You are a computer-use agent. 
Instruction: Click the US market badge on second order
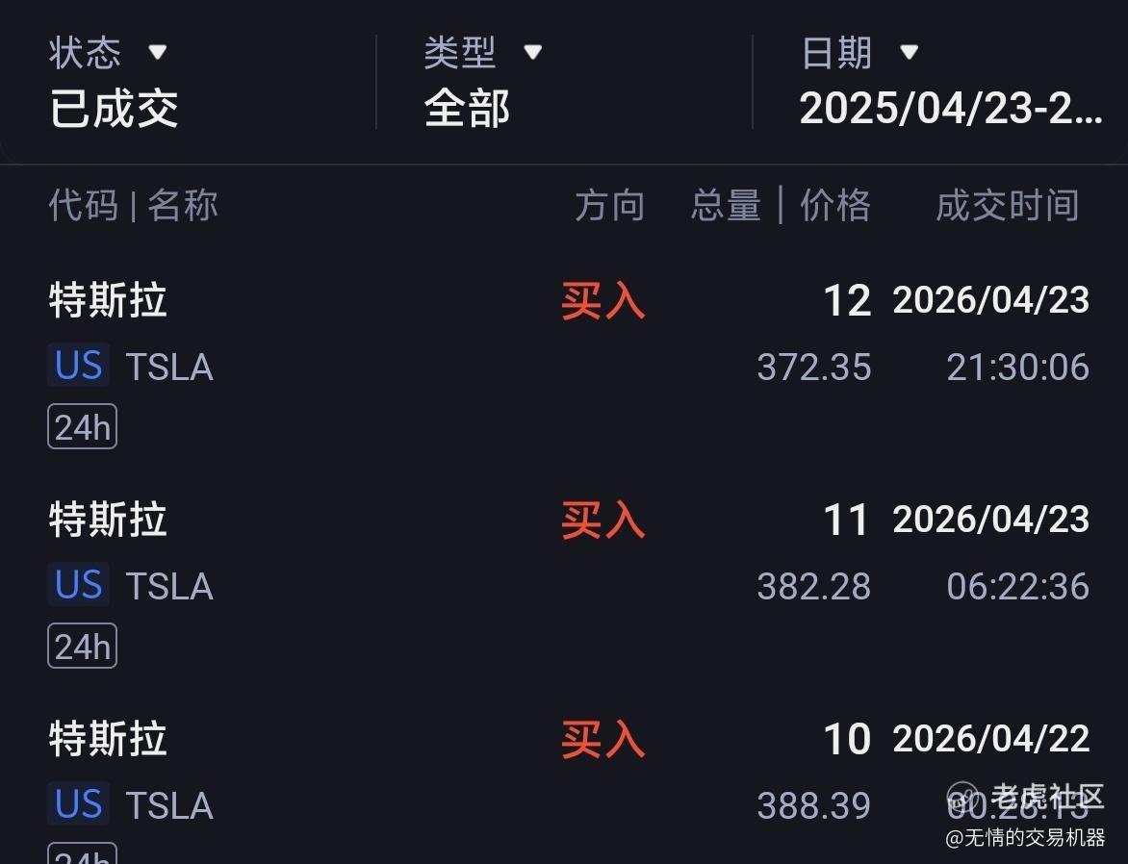pyautogui.click(x=78, y=586)
